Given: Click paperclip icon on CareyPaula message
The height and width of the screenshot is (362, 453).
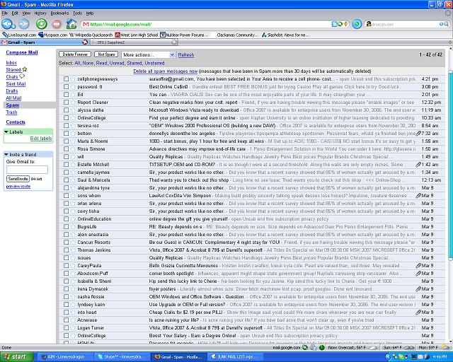Looking at the screenshot, I should 418,266.
